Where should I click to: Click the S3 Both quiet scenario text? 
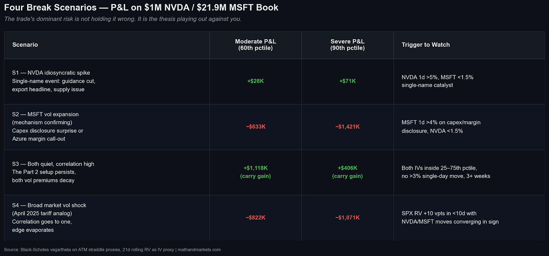click(x=53, y=172)
